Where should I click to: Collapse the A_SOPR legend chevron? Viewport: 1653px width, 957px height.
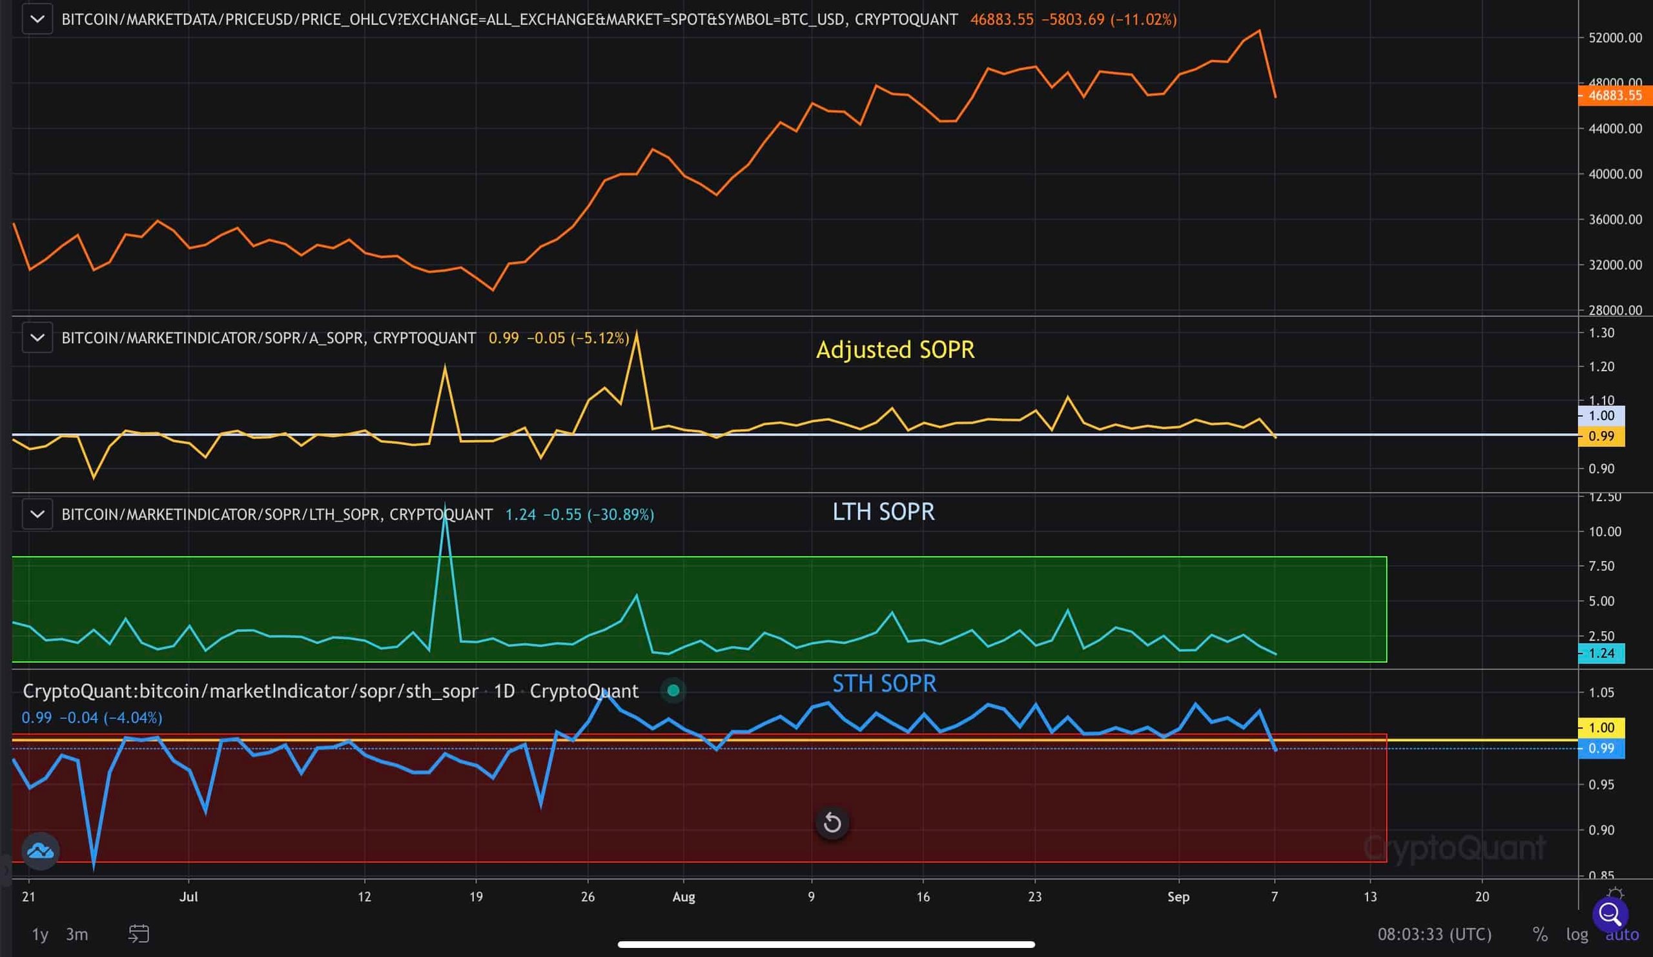pyautogui.click(x=37, y=337)
